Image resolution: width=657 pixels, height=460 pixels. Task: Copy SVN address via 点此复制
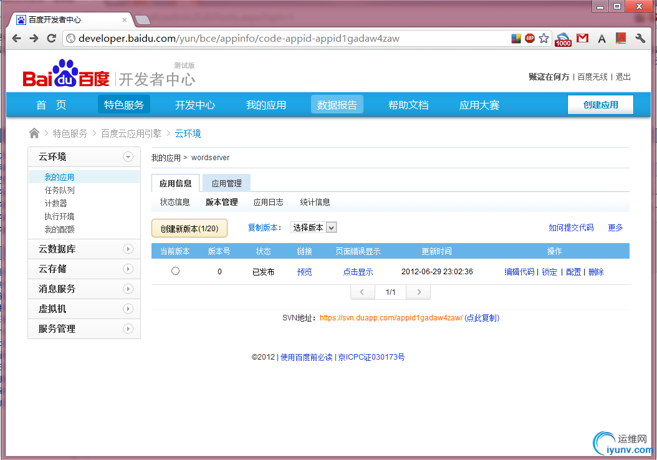(x=482, y=317)
